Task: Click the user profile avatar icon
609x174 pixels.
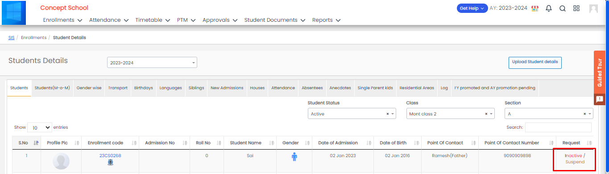Action: [593, 8]
